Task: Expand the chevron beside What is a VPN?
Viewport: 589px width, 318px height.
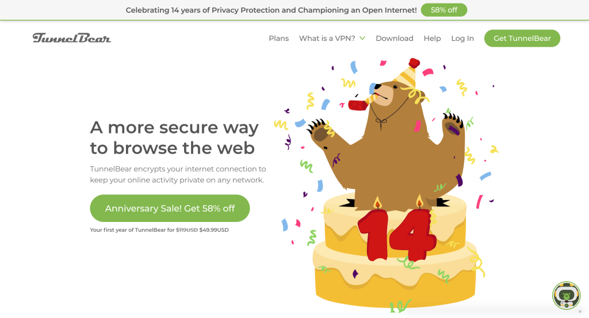Action: [x=362, y=39]
